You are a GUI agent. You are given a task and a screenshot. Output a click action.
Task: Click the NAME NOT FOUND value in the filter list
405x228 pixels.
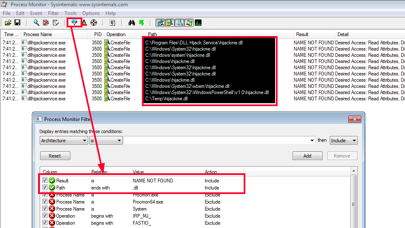click(153, 181)
